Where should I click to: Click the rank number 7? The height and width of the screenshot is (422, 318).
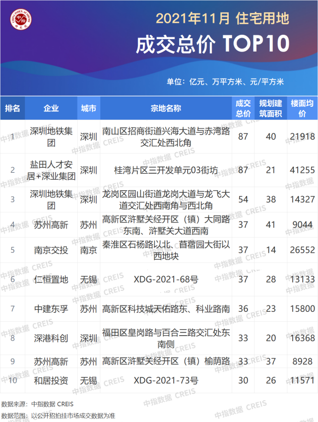12,309
